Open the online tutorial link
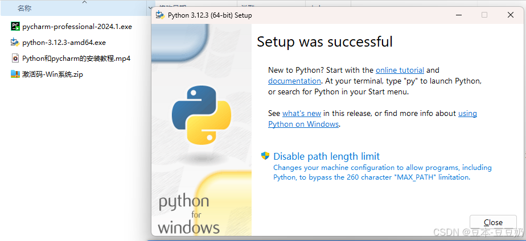Viewport: 526px width, 241px height. pyautogui.click(x=400, y=70)
